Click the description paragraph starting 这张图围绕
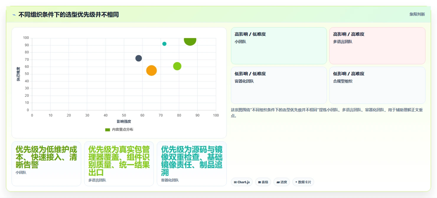This screenshot has height=198, width=437. [x=327, y=113]
